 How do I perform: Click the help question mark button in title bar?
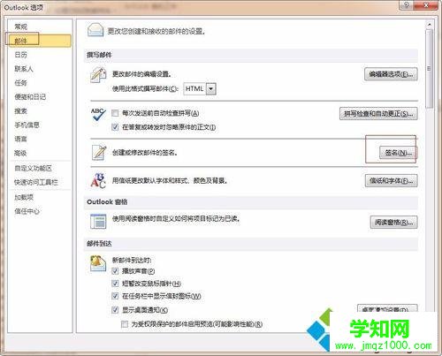click(x=407, y=5)
